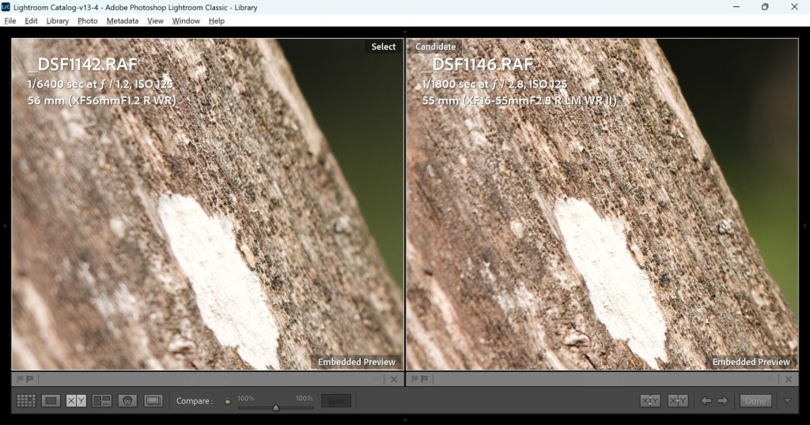Flag the Select photo as picked
The width and height of the screenshot is (810, 425).
pyautogui.click(x=20, y=379)
